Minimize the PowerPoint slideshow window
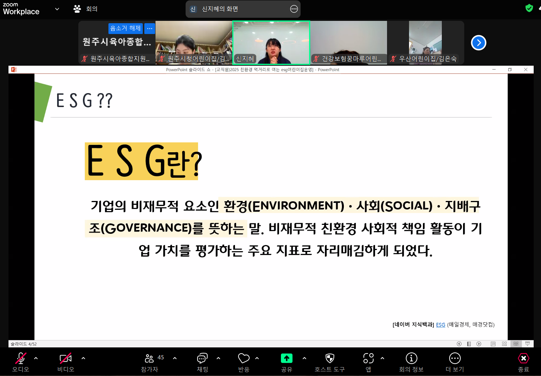This screenshot has height=376, width=541. point(494,70)
